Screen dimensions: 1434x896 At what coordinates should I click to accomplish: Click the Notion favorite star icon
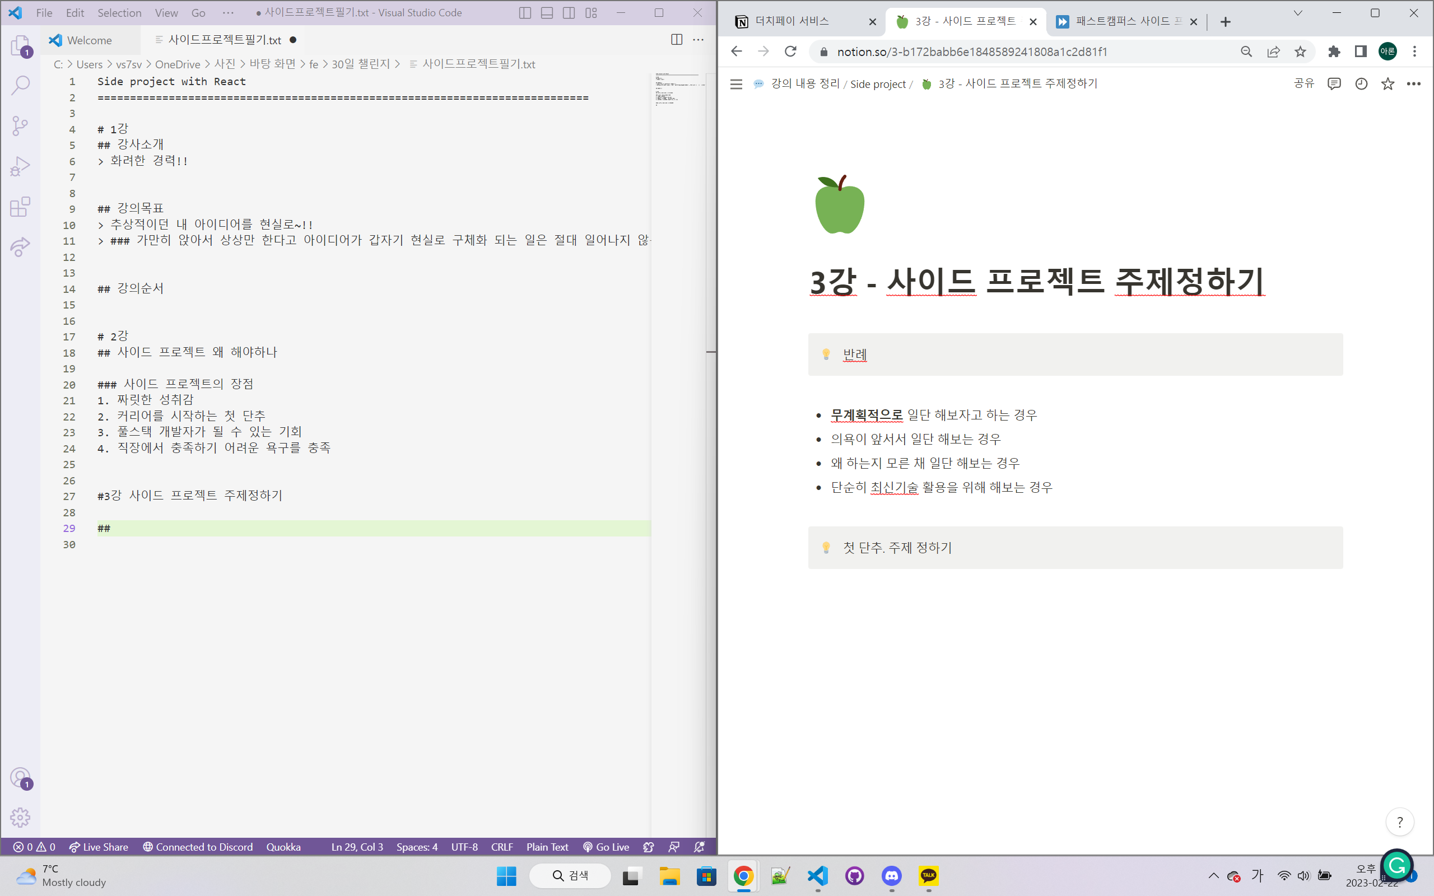1387,84
